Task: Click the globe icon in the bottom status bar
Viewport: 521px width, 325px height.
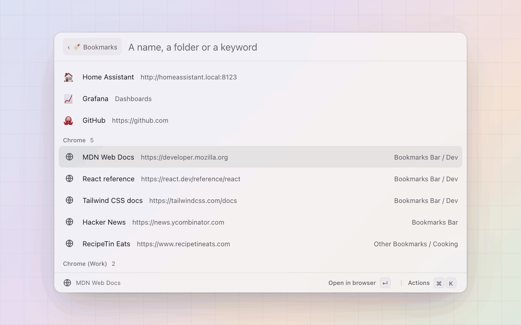Action: [x=67, y=283]
